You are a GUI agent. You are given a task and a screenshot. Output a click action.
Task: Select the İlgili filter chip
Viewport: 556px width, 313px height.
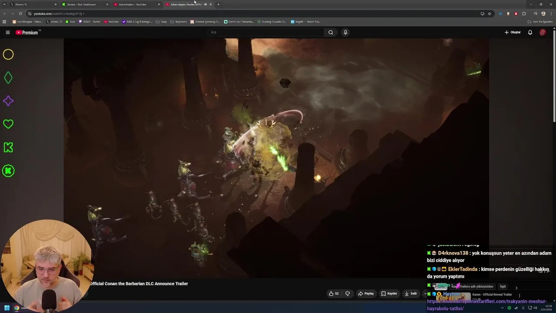pos(503,286)
